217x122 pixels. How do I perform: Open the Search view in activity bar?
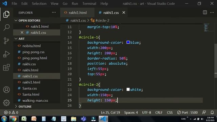[6, 27]
